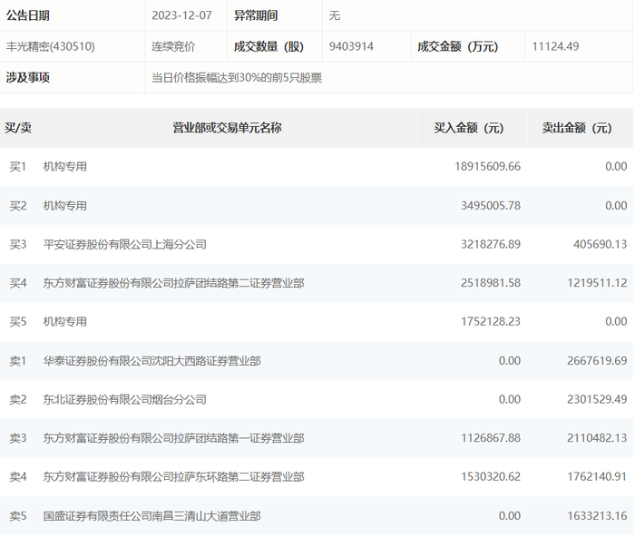
Task: Select buy amount 18915609.66
Action: (x=488, y=166)
